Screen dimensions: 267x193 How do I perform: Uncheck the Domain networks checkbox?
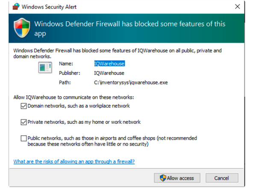(23, 106)
